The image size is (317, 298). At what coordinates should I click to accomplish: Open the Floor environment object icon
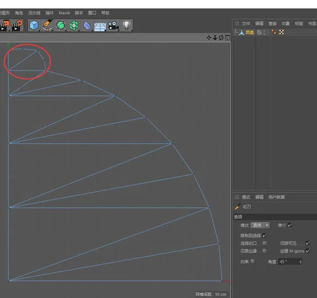pos(100,26)
